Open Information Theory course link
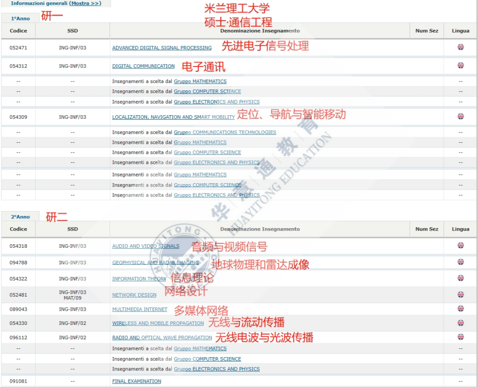478x387 pixels. 139,279
